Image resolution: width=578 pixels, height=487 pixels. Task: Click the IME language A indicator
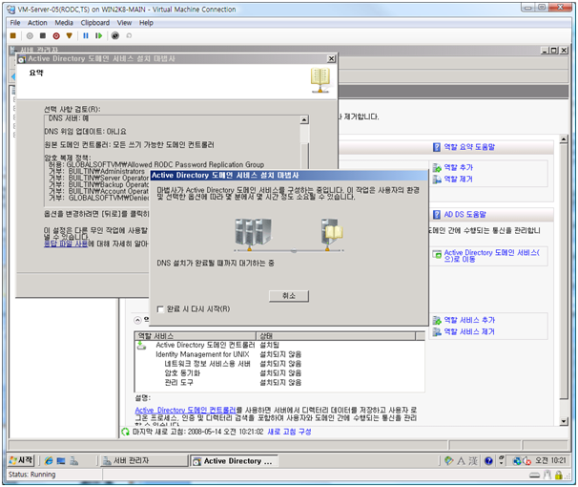tap(461, 461)
